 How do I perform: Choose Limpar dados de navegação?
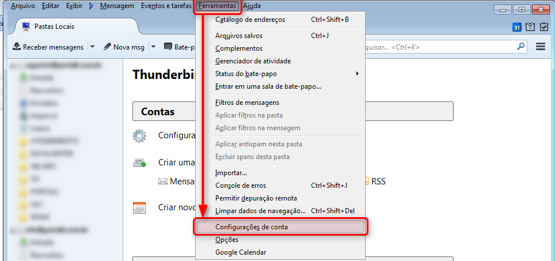click(280, 211)
